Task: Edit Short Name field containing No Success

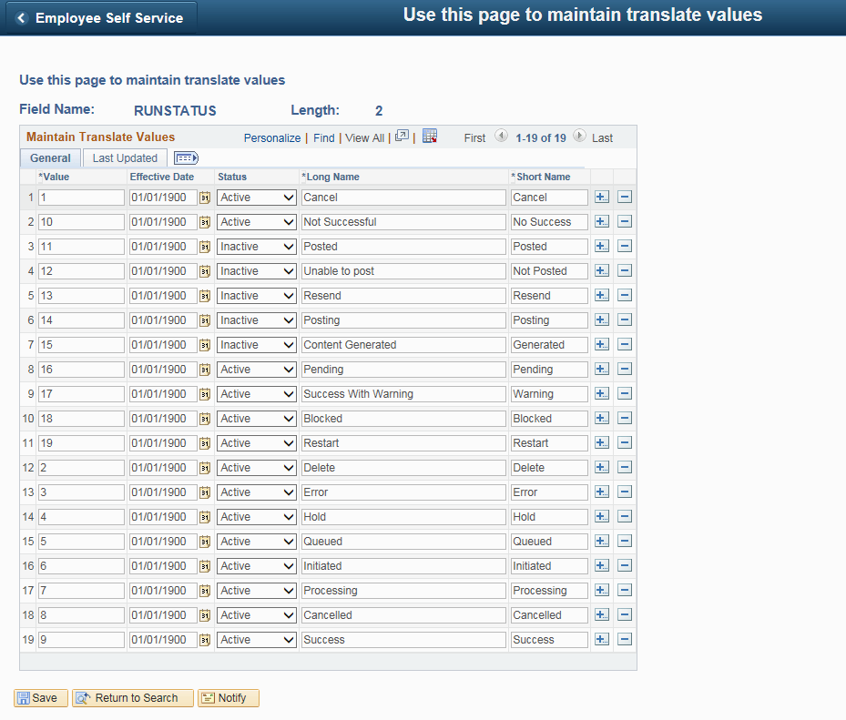Action: 549,222
